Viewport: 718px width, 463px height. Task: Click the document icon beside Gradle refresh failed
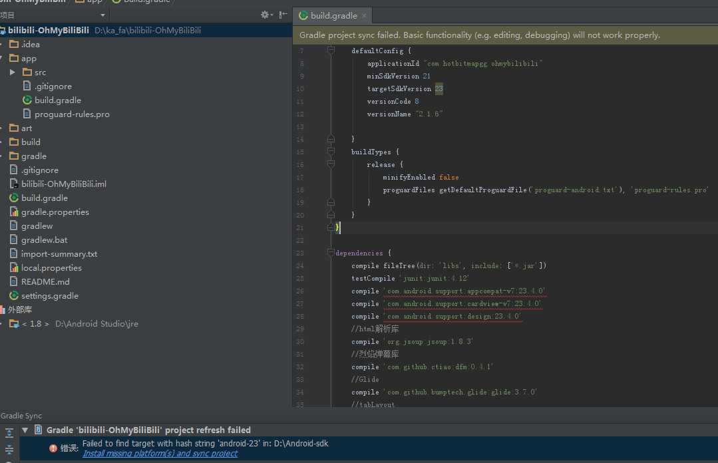(39, 430)
